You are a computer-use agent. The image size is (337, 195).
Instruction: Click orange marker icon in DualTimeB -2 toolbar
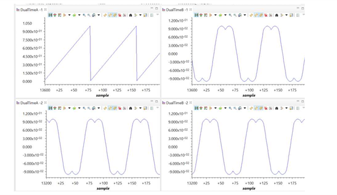click(211, 108)
